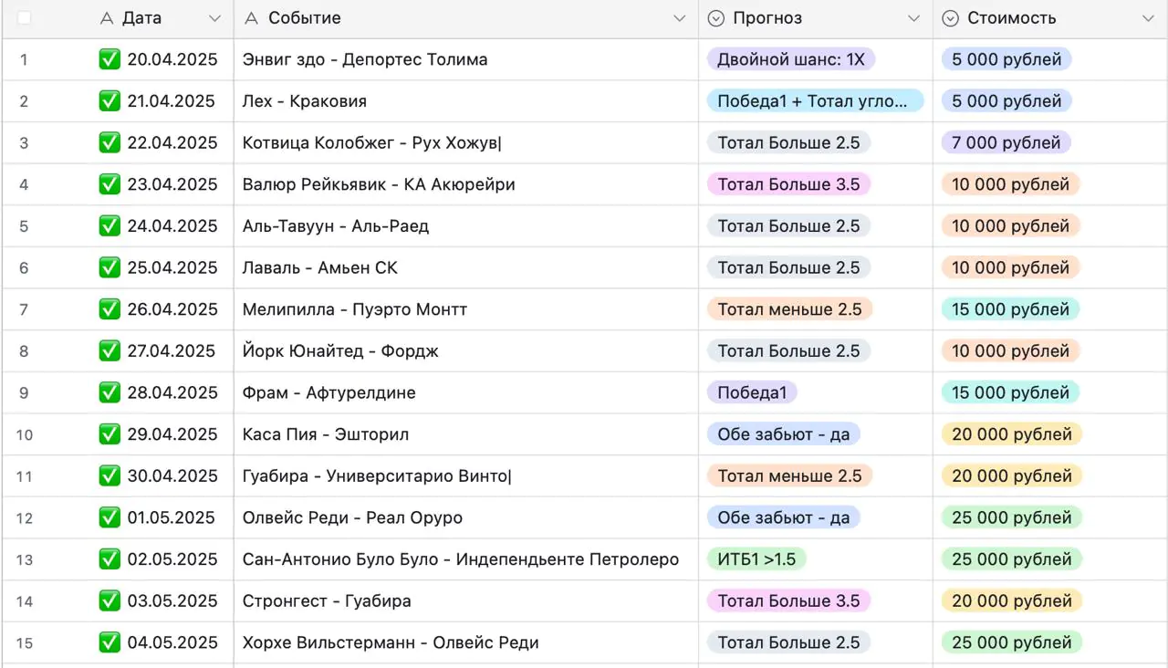Click green checkmark emoji in row 15
Viewport: 1168px width, 668px height.
click(x=109, y=642)
